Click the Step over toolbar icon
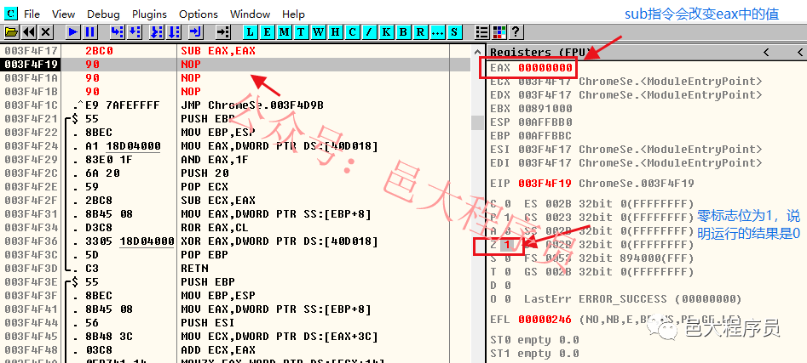The width and height of the screenshot is (807, 363). tap(135, 32)
